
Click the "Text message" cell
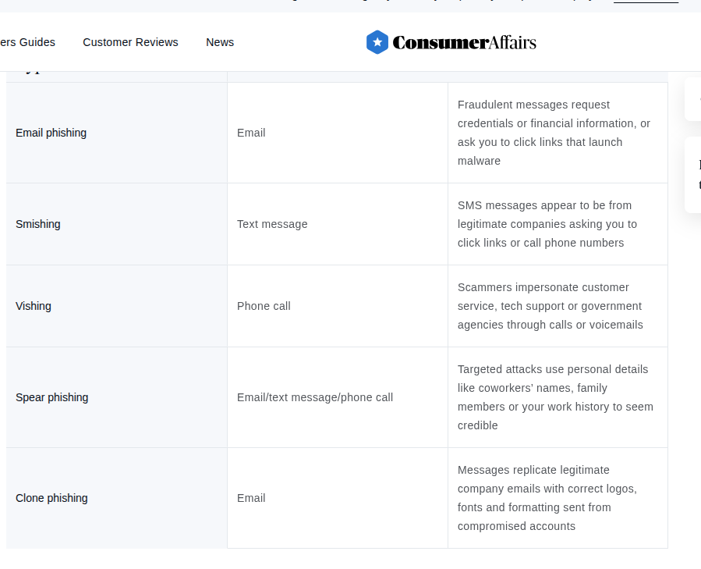(x=272, y=224)
